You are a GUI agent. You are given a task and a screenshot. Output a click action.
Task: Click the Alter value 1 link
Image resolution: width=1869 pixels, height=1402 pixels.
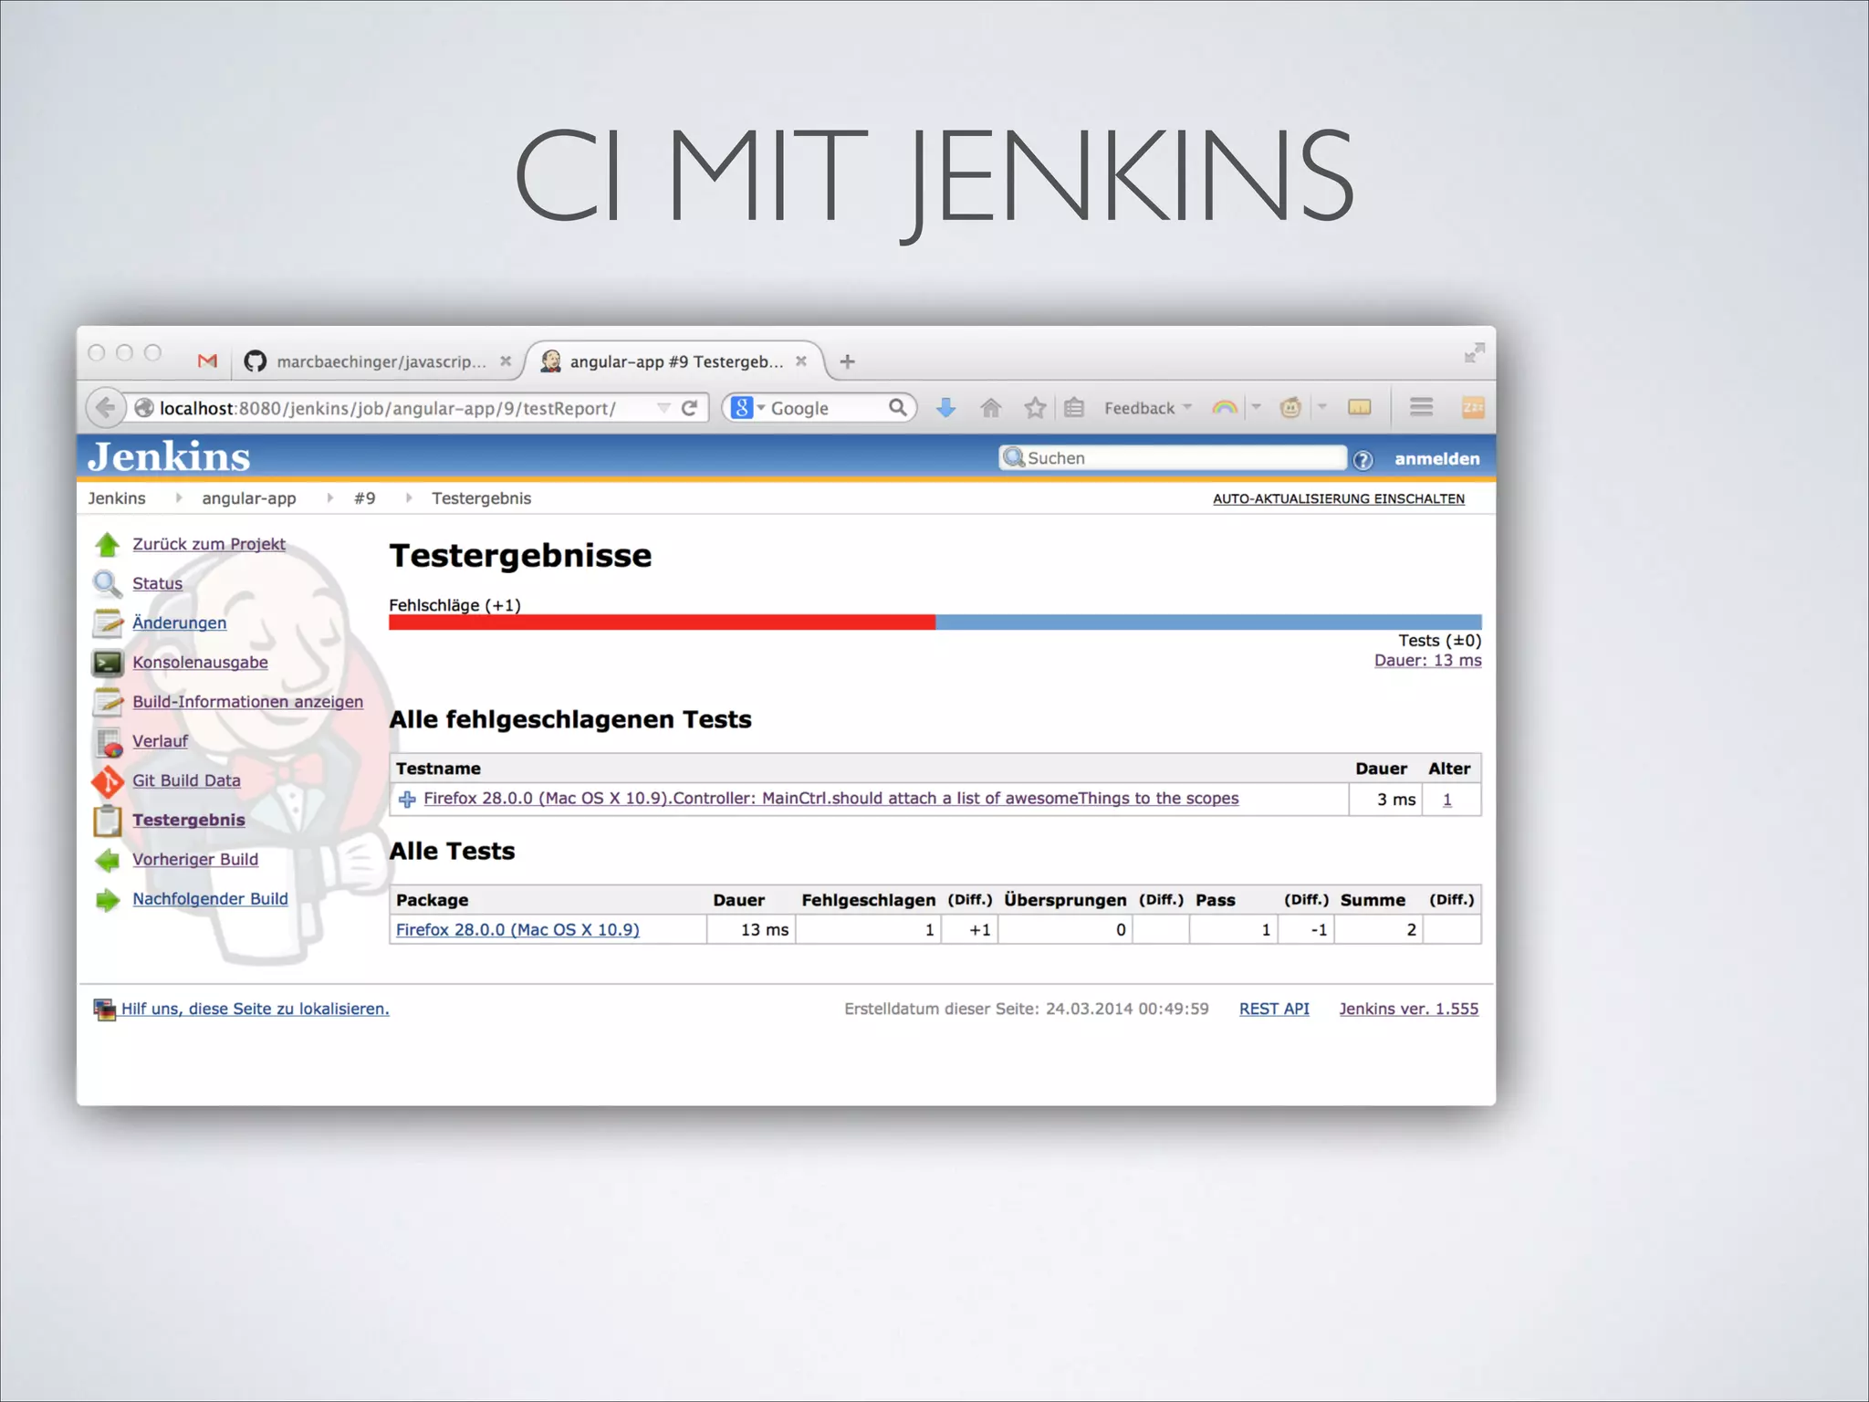[1446, 800]
